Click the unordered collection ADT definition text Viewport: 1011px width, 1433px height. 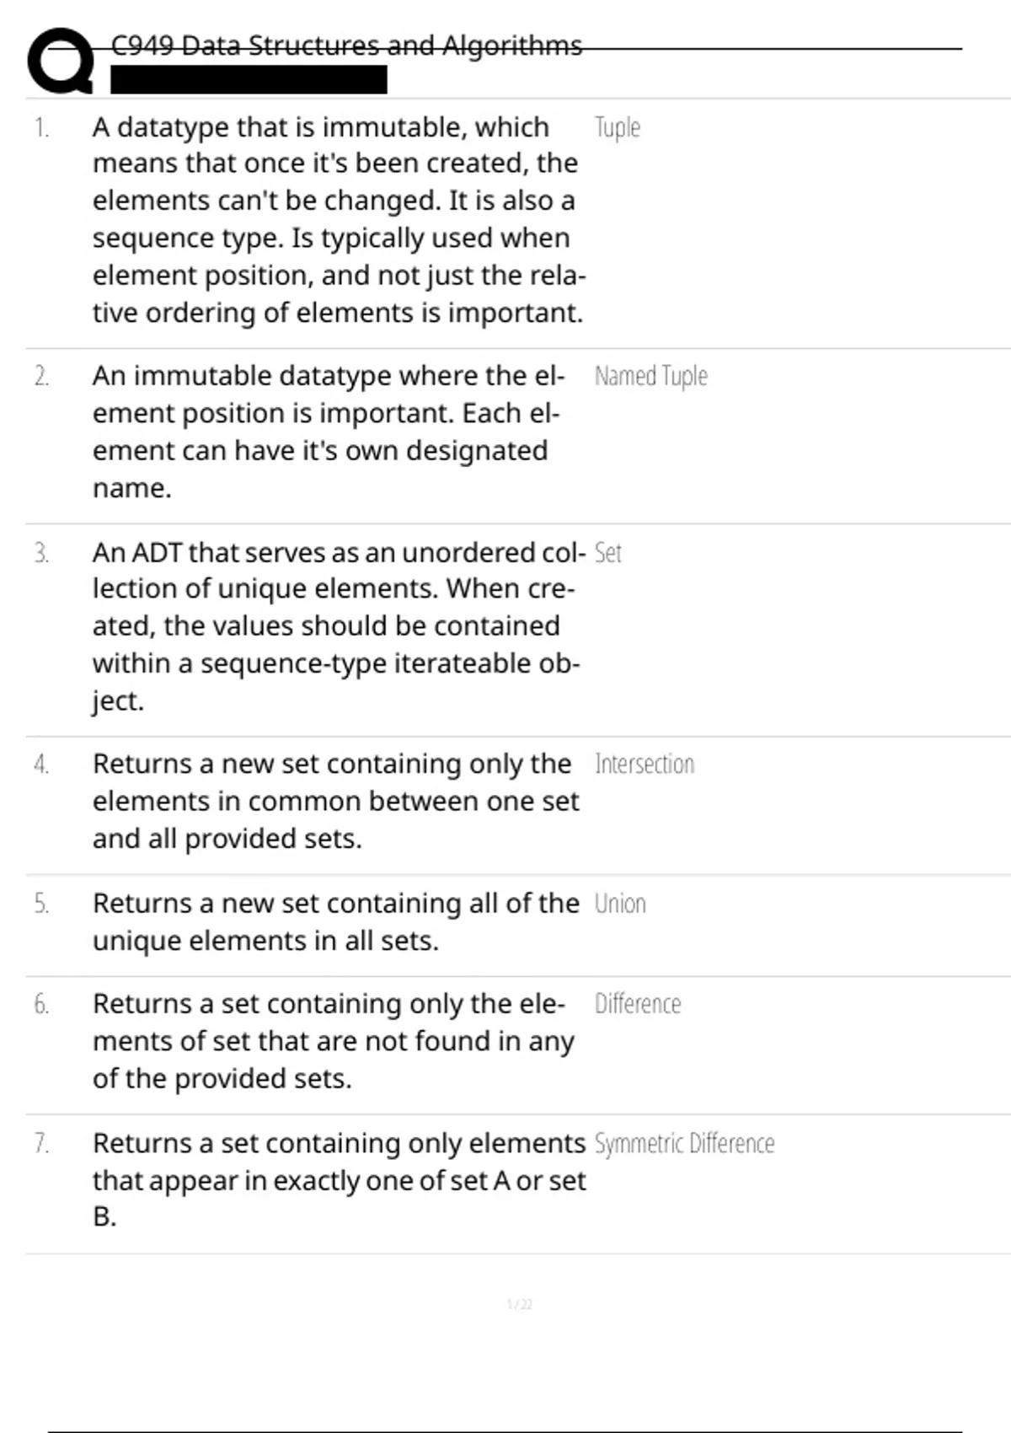click(x=337, y=625)
